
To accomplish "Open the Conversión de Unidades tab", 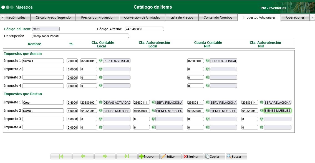I will coord(142,17).
